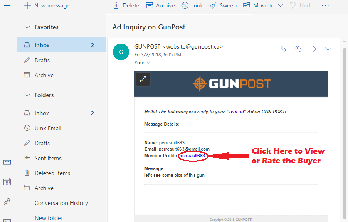Open the Junk Email folder

(x=61, y=128)
